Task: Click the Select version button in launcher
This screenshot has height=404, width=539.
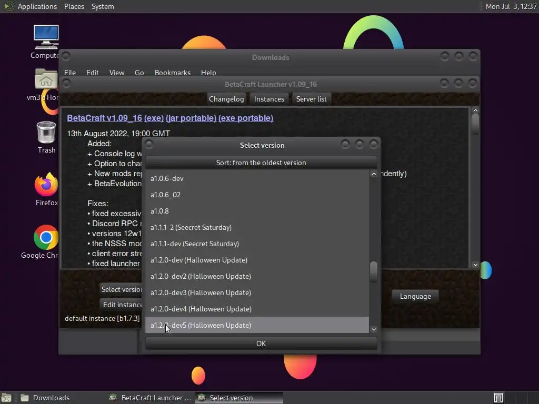Action: [x=121, y=289]
